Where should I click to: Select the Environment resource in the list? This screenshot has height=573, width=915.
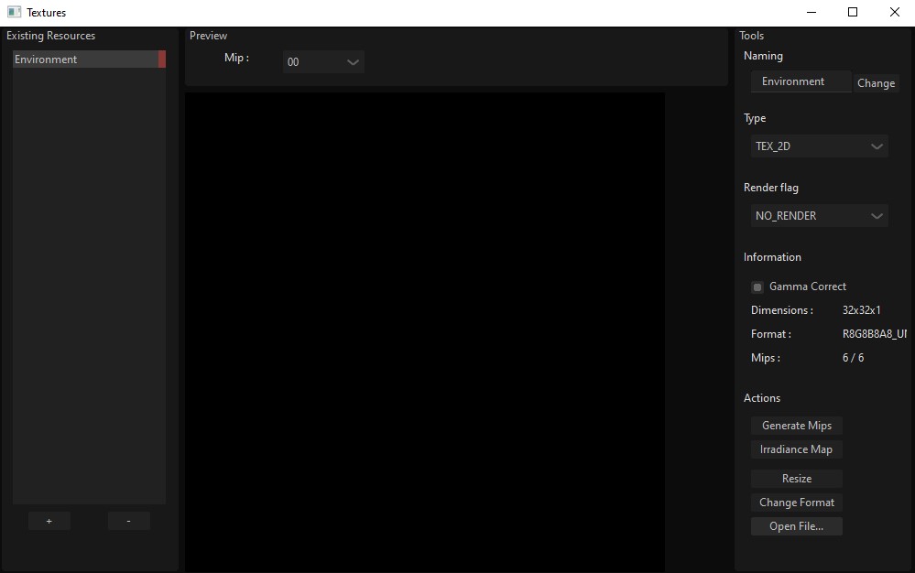(85, 59)
